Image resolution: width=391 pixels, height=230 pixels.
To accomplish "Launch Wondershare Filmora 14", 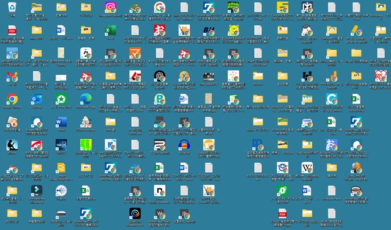I will [37, 191].
